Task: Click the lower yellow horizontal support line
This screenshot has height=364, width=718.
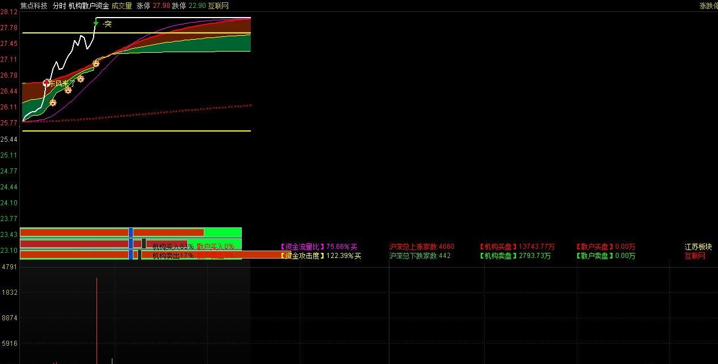Action: [136, 131]
